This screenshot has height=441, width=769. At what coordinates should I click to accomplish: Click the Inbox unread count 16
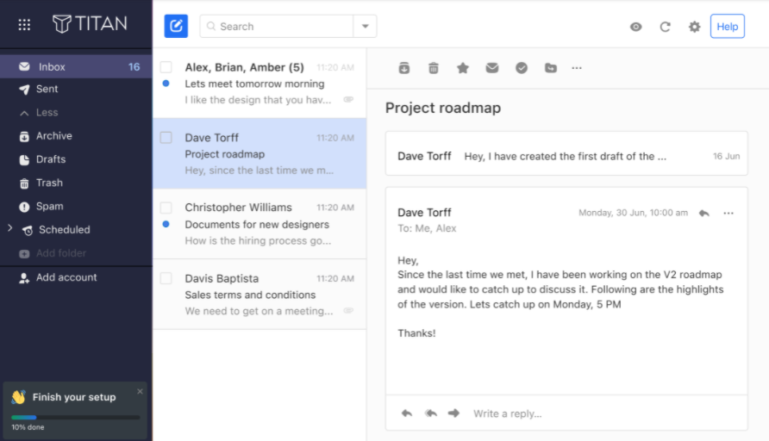coord(134,66)
